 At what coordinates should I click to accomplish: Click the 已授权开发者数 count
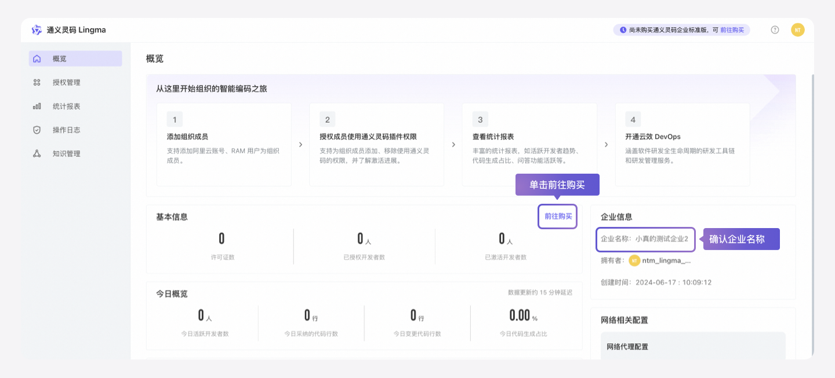click(x=364, y=238)
